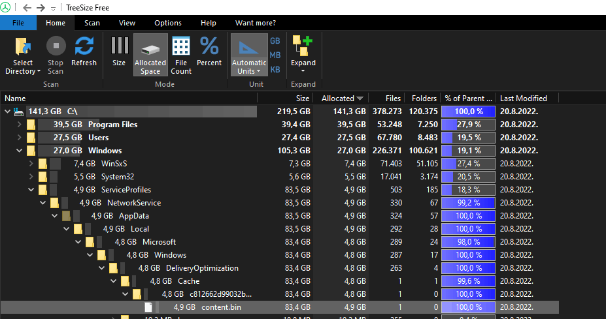Select the Microsoft tree row
606x319 pixels.
click(280, 242)
